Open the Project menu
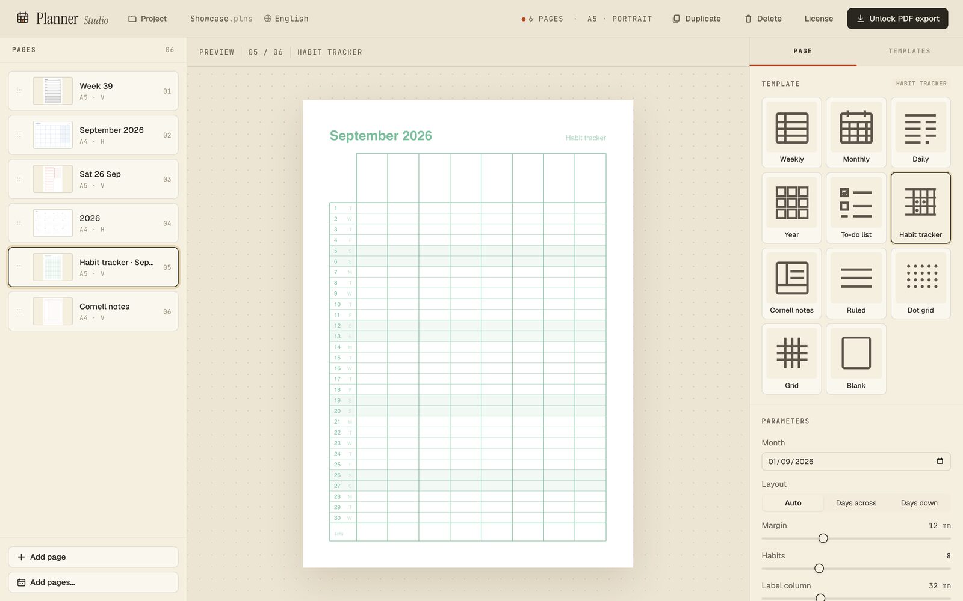Image resolution: width=963 pixels, height=601 pixels. (147, 19)
